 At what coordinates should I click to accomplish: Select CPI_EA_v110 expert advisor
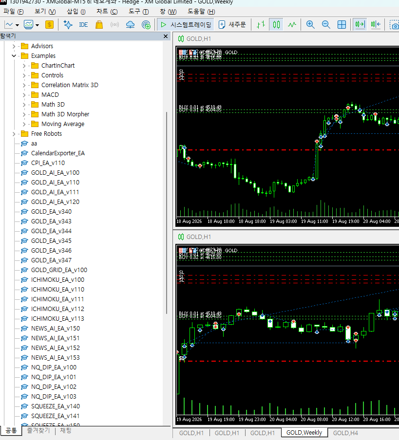(48, 163)
